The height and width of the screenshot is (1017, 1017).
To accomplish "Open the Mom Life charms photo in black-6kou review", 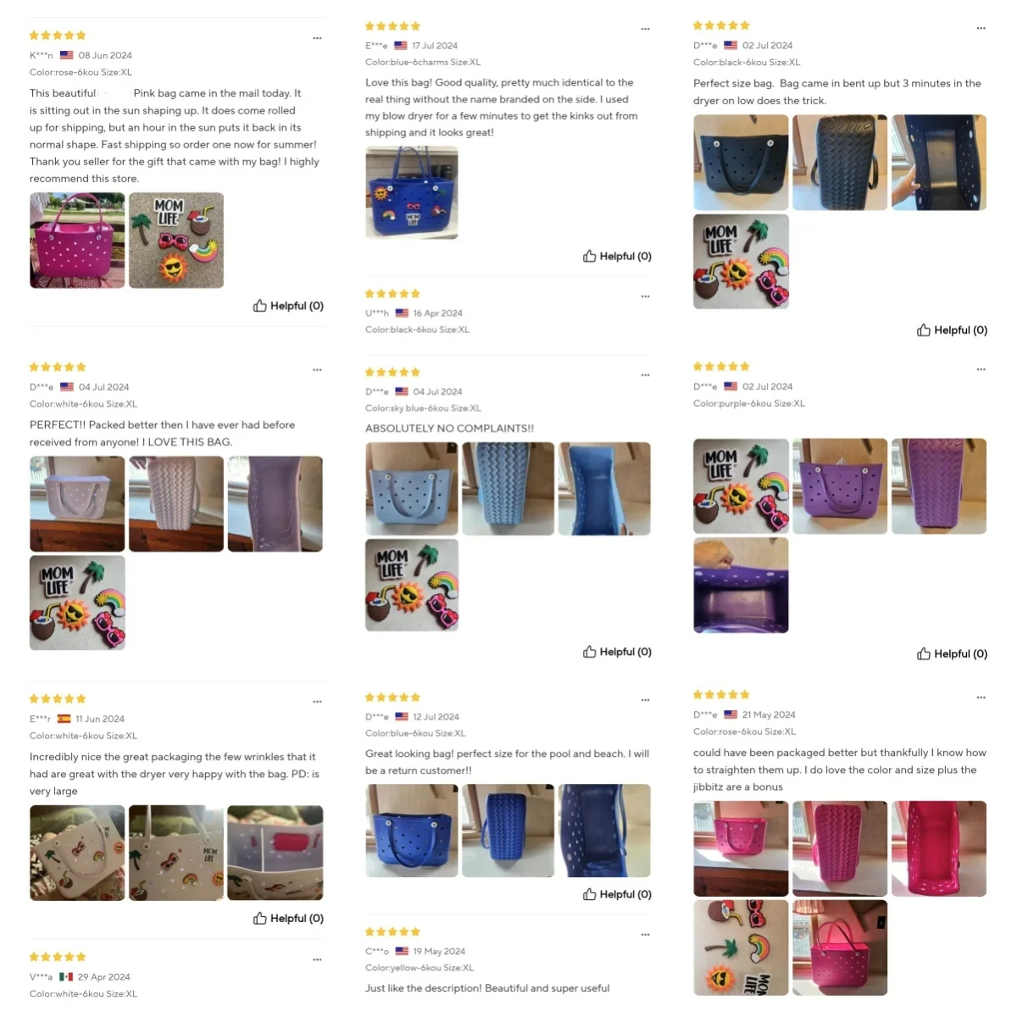I will pyautogui.click(x=741, y=261).
